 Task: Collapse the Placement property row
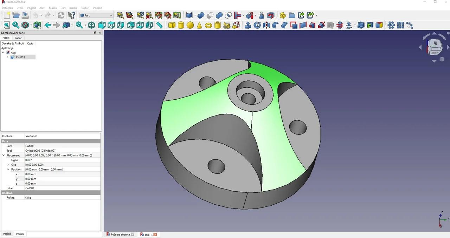(3, 155)
